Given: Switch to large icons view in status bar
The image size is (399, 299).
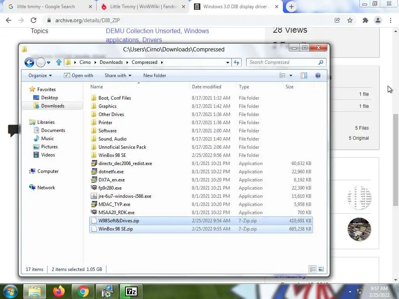Looking at the screenshot, I should tap(321, 269).
